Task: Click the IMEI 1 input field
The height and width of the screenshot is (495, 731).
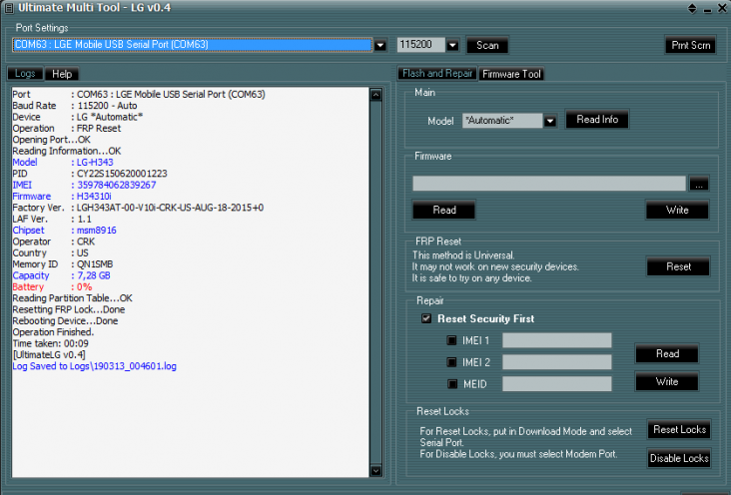Action: 557,340
